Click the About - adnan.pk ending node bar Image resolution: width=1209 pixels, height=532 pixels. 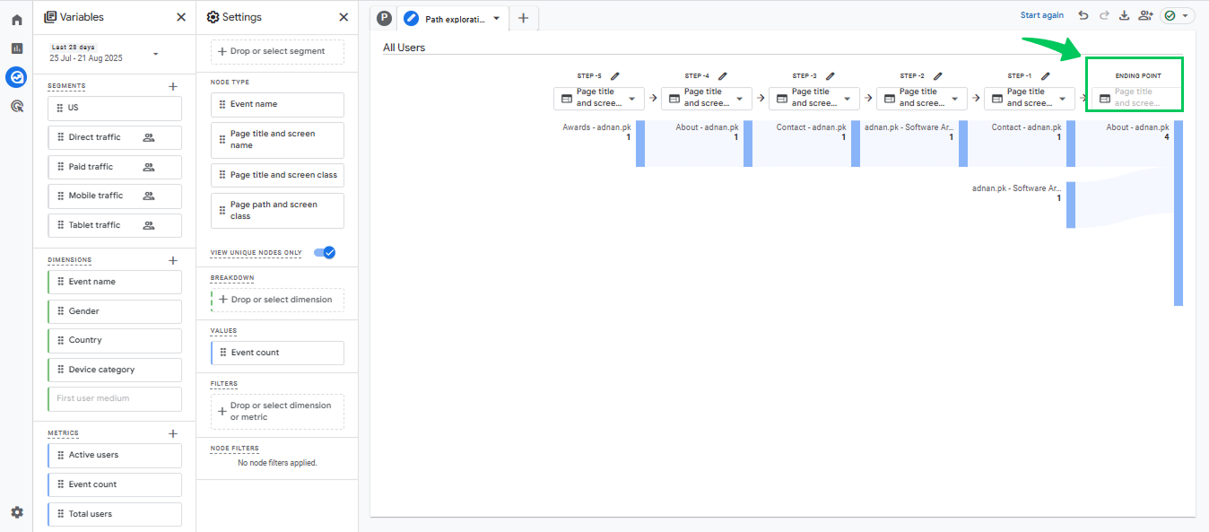(1179, 214)
